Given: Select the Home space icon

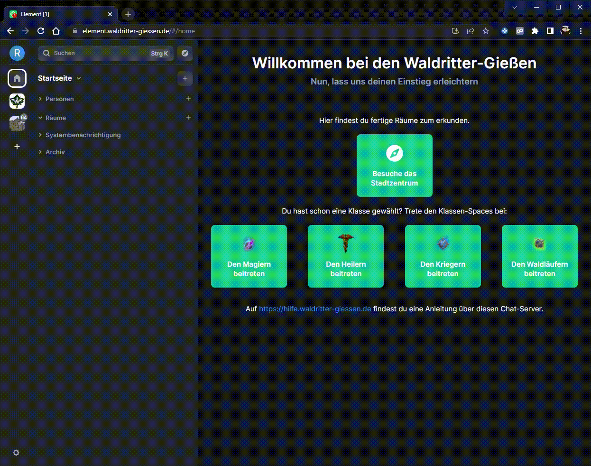Looking at the screenshot, I should pos(17,78).
